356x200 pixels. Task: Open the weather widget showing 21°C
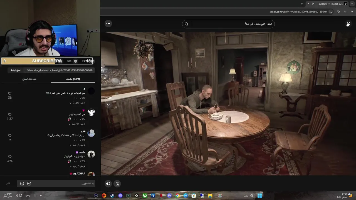point(345,196)
